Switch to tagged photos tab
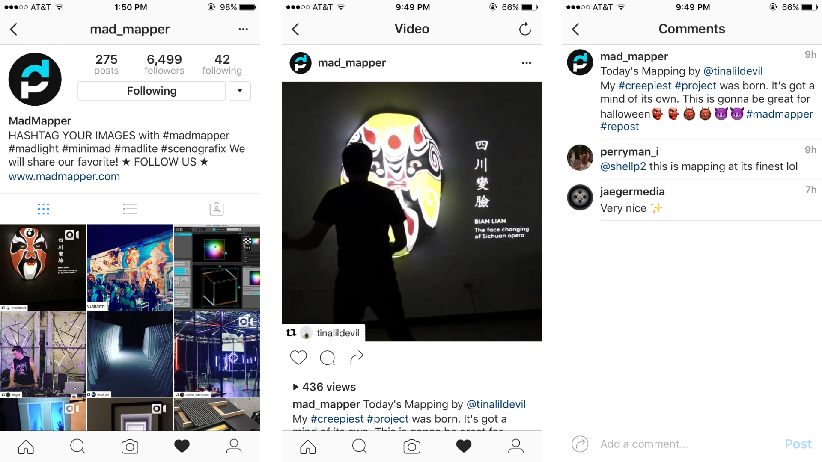The image size is (822, 462). [217, 209]
